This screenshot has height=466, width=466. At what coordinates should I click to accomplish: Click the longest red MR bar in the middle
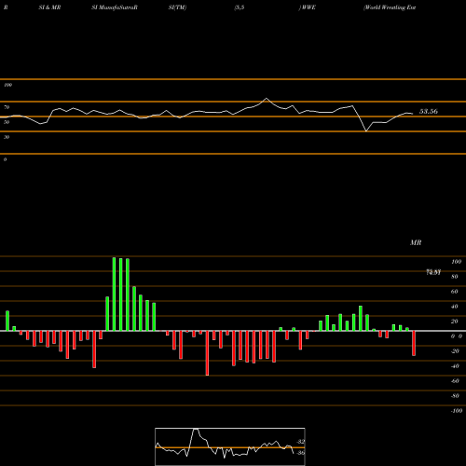click(x=207, y=353)
